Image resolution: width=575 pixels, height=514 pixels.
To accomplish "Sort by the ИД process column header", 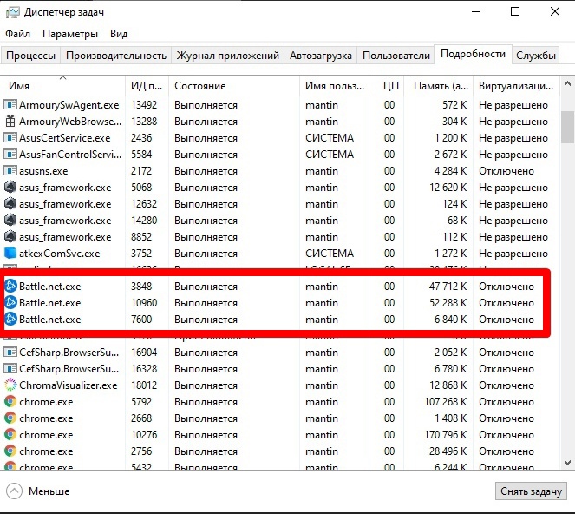I will 147,86.
